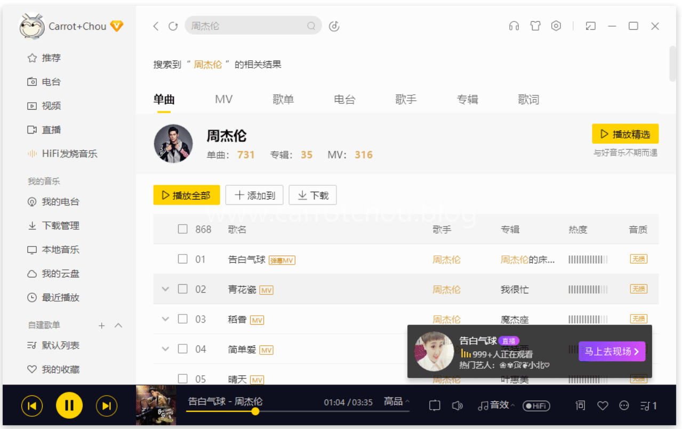This screenshot has width=682, height=429.
Task: Check the checkbox for 告白气球
Action: coord(183,259)
